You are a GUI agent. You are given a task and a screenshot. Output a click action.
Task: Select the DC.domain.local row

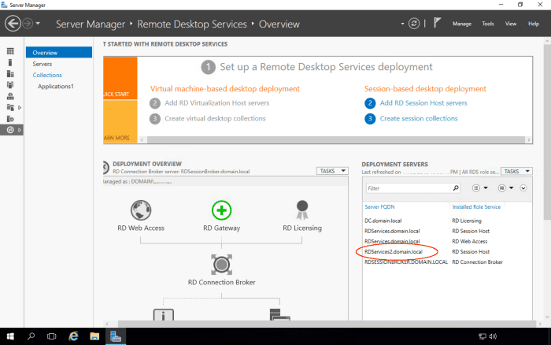[447, 221]
